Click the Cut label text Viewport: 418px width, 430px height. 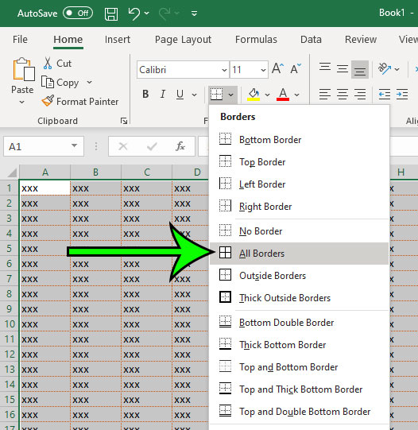point(64,64)
